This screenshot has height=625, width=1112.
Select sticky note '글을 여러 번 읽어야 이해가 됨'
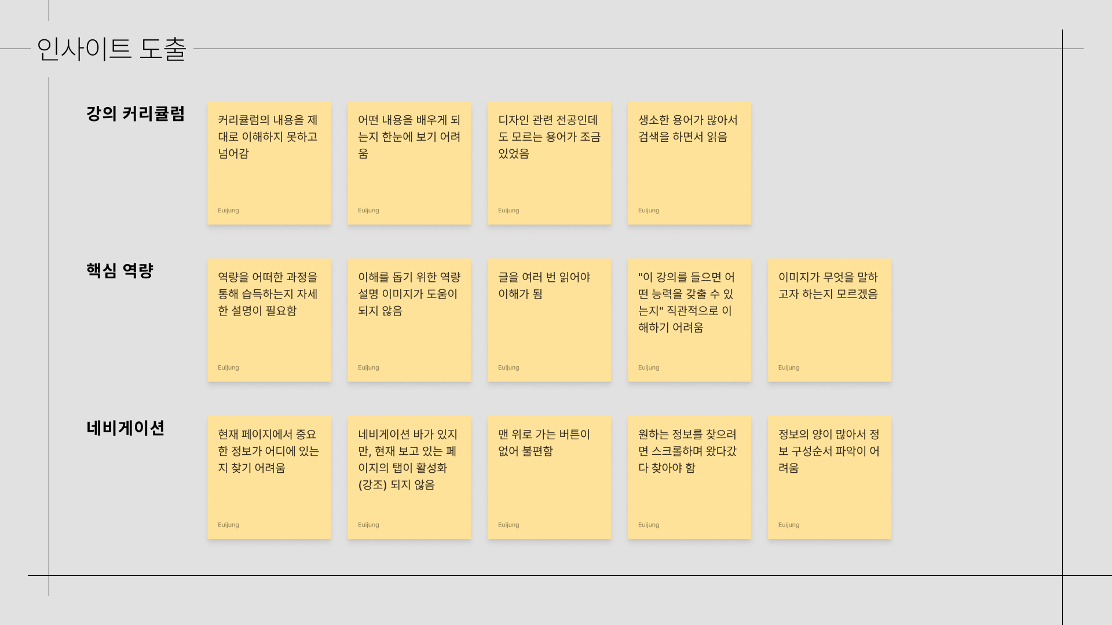tap(549, 320)
